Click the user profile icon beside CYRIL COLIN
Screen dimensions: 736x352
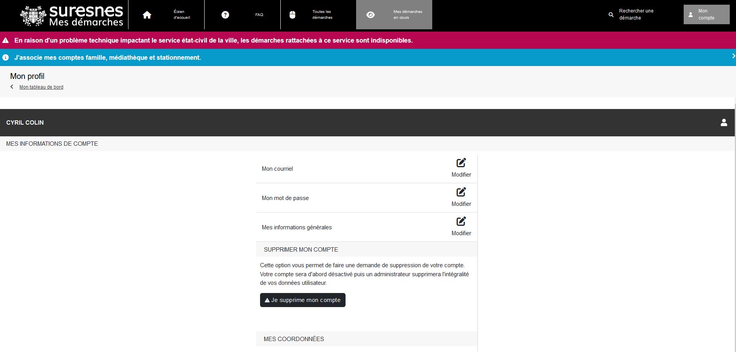click(x=724, y=122)
